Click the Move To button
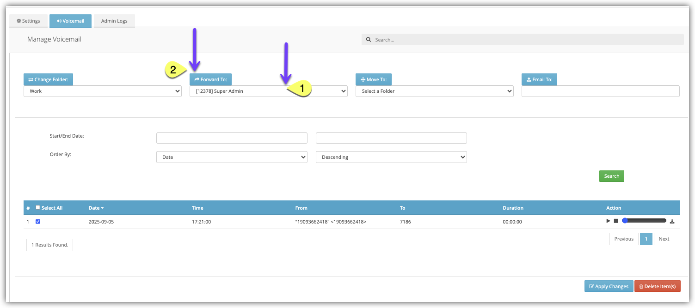 (x=374, y=79)
